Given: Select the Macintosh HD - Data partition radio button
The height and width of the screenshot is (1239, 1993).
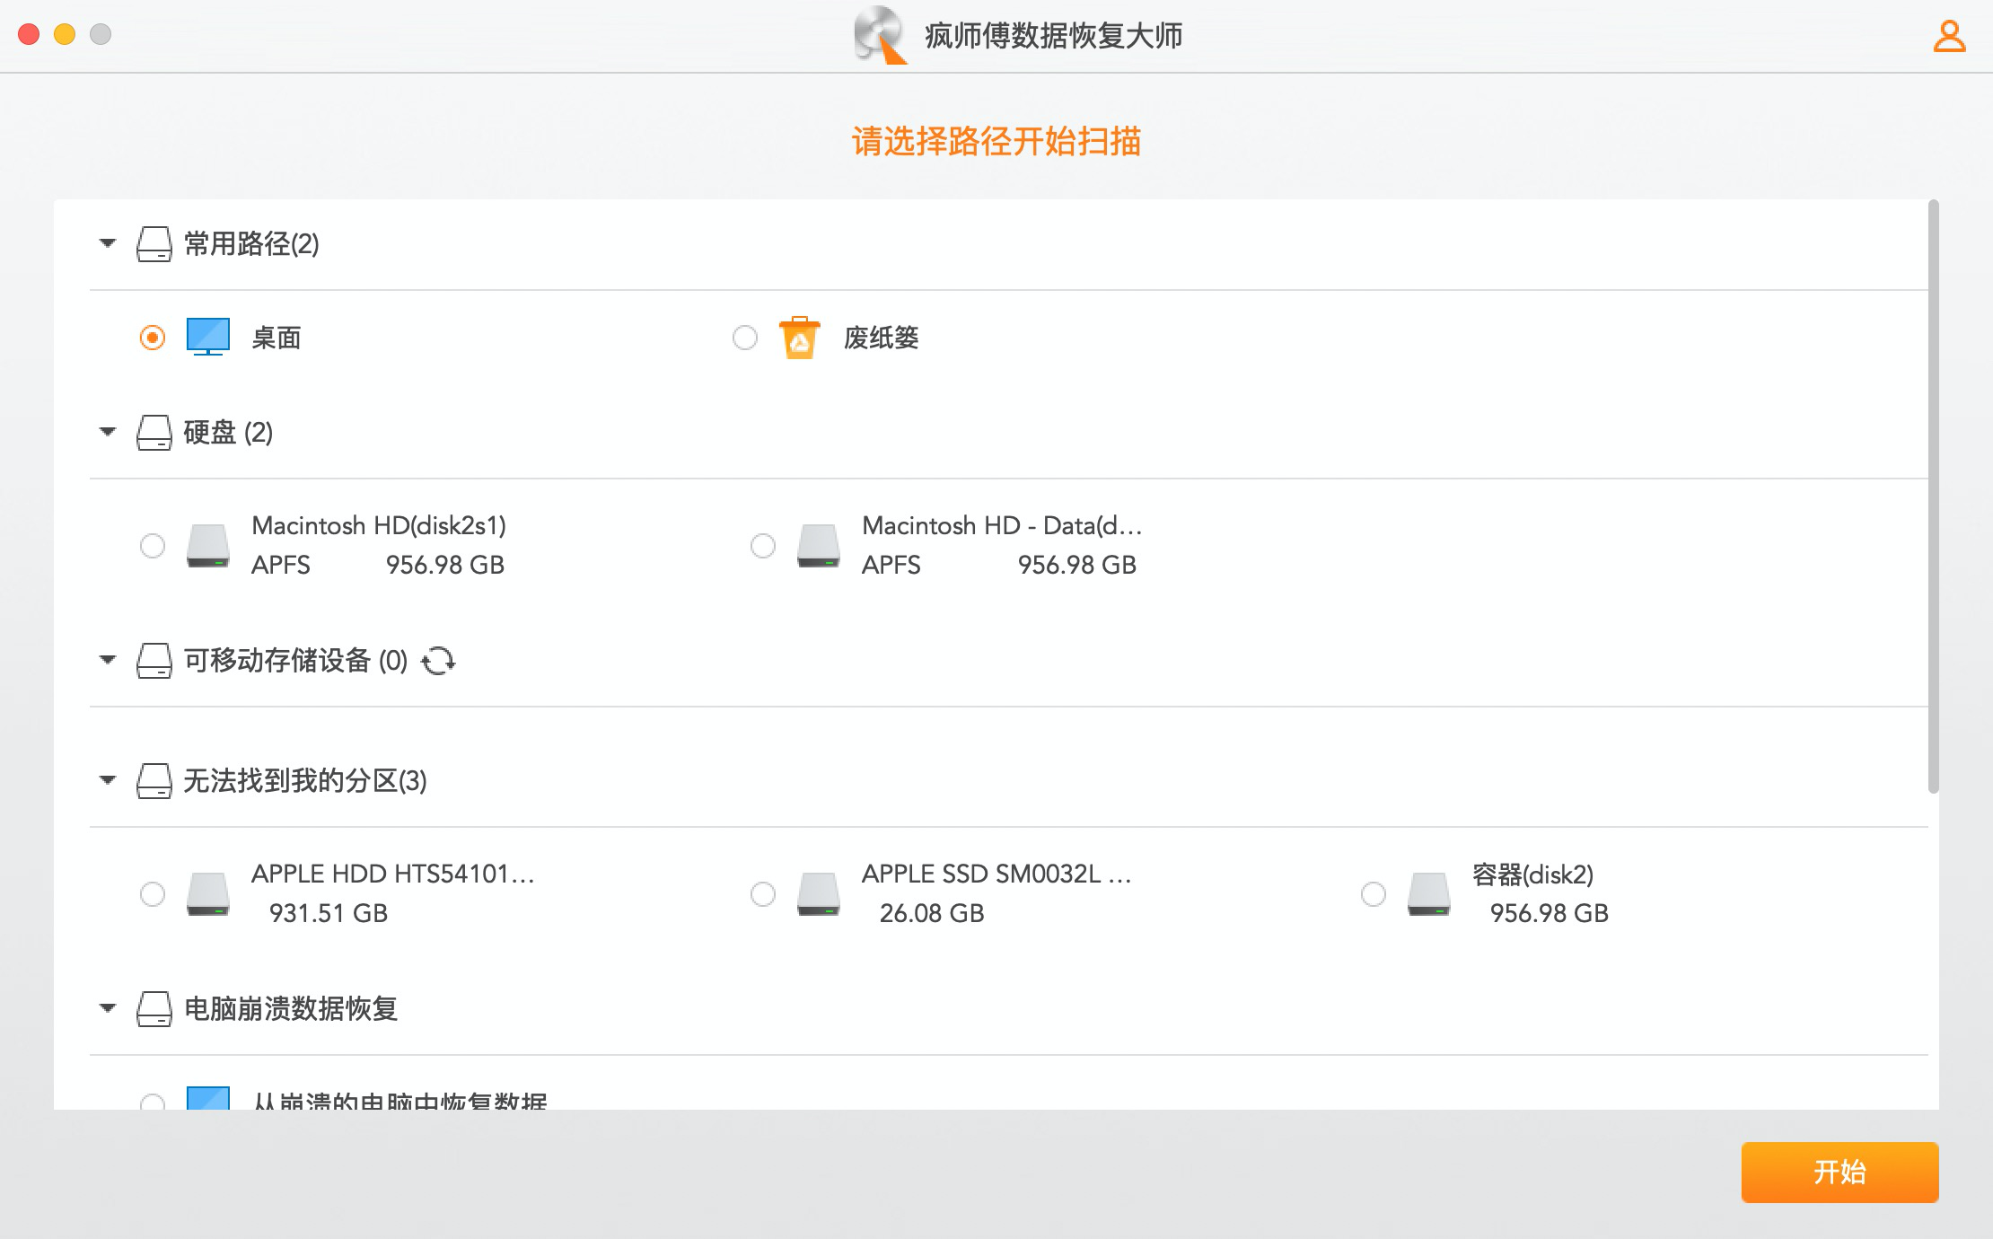Looking at the screenshot, I should (x=763, y=546).
